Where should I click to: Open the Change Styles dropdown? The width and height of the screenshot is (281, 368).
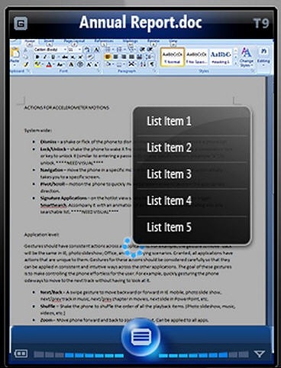[246, 57]
